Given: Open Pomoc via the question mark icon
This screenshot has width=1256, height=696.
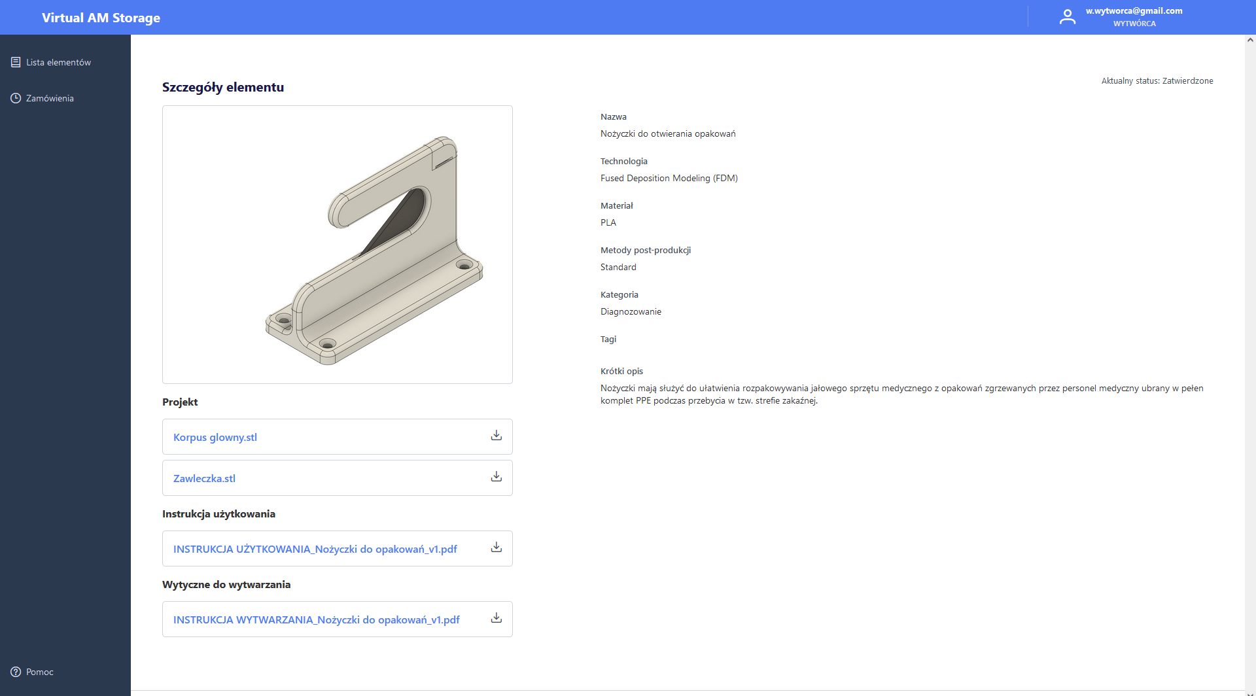Looking at the screenshot, I should click(16, 672).
